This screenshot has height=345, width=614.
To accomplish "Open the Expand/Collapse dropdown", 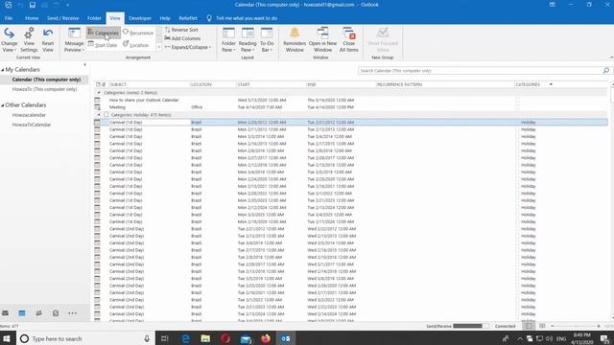I will coord(187,47).
